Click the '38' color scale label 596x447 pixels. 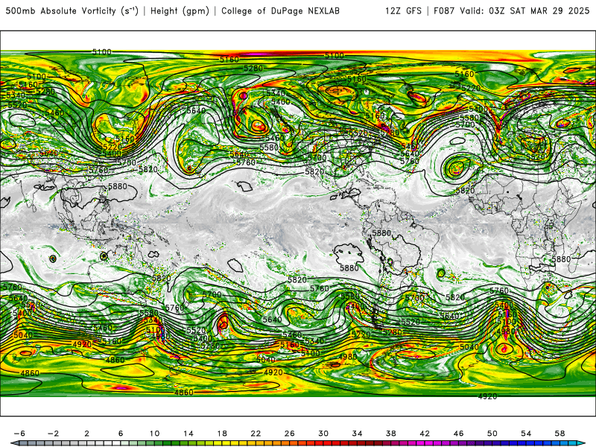[x=390, y=434]
